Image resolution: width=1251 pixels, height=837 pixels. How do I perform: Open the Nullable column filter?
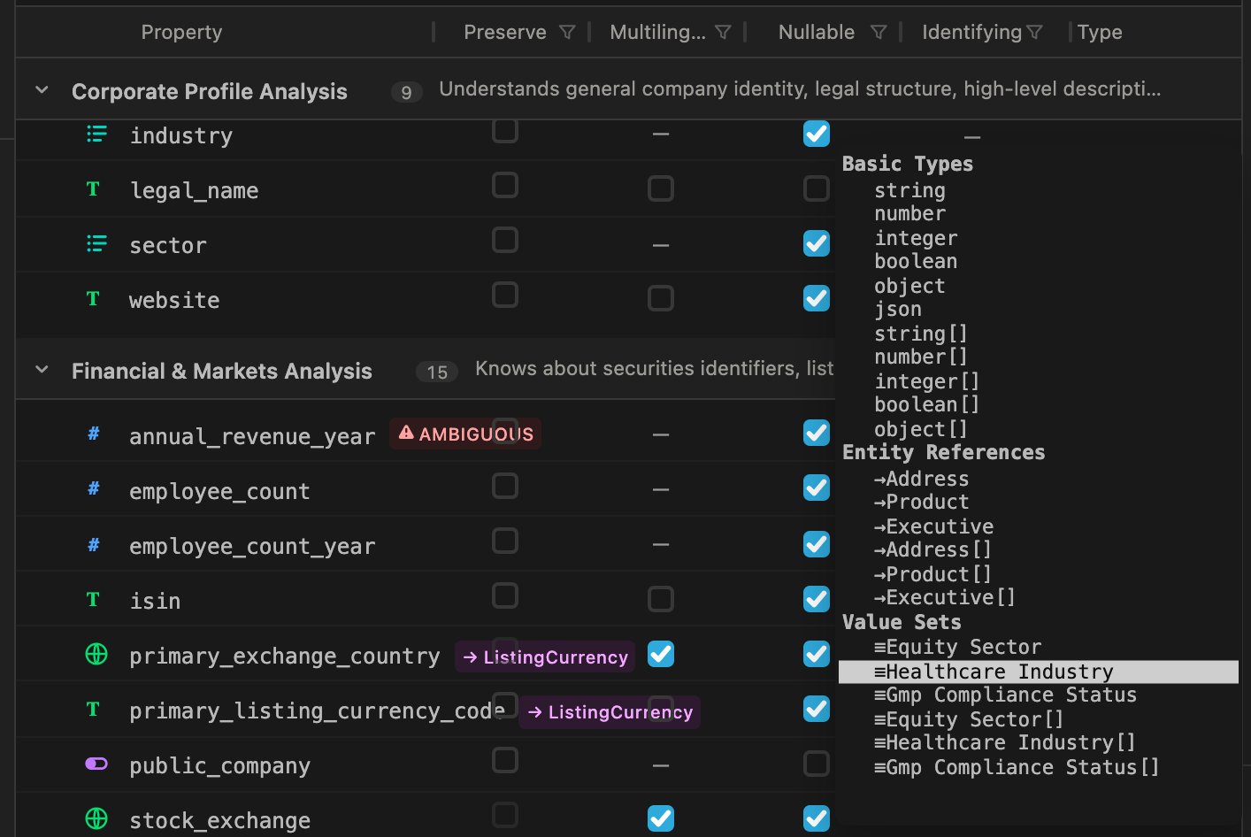tap(879, 33)
